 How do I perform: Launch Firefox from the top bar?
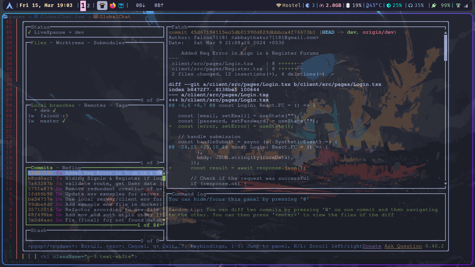point(112,5)
